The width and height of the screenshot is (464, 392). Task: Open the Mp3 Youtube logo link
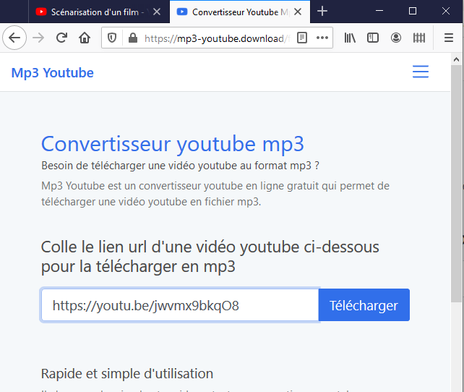click(52, 73)
